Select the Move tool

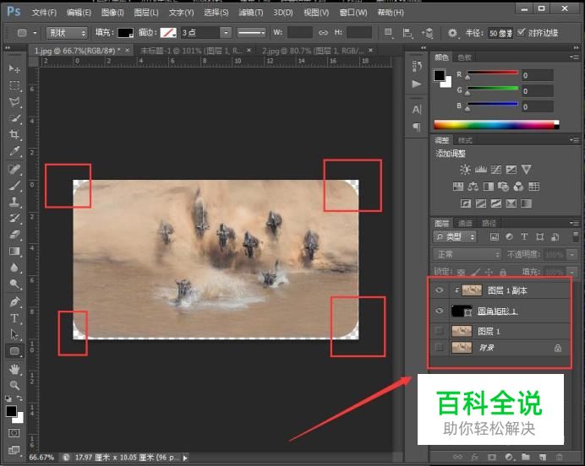14,68
